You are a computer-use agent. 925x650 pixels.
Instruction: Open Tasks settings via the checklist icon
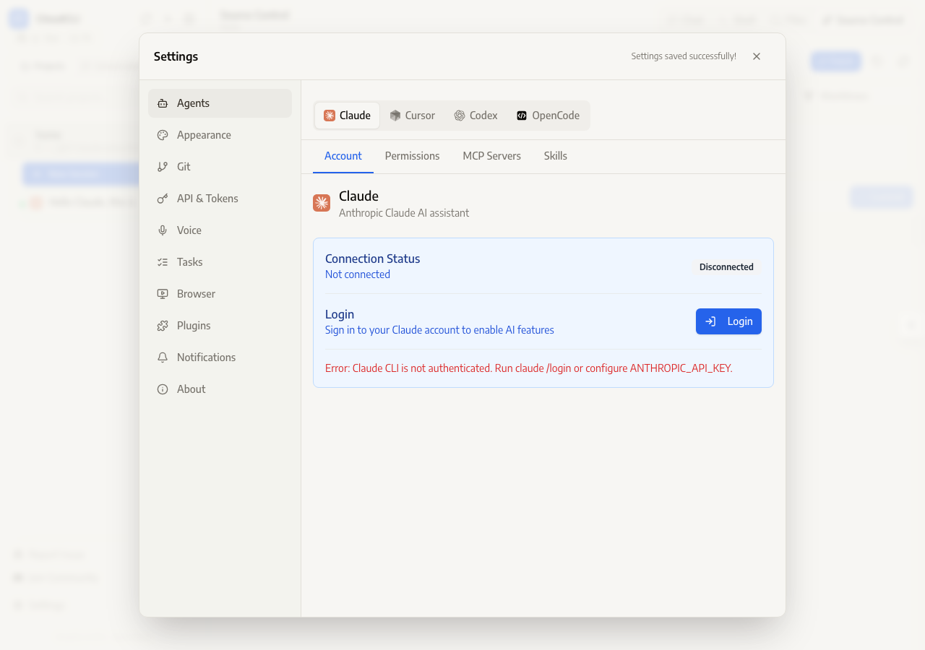click(x=163, y=262)
